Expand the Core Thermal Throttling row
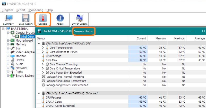Viewport: 206px width, 108px height. (x=43, y=64)
